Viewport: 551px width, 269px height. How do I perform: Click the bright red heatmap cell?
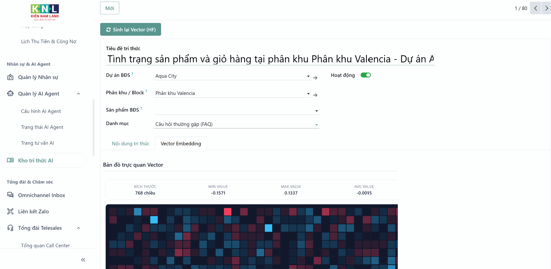tap(228, 212)
